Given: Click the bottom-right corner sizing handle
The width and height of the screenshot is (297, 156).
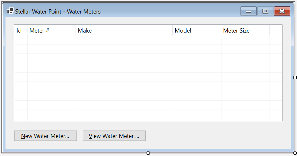Looking at the screenshot, I should 295,153.
